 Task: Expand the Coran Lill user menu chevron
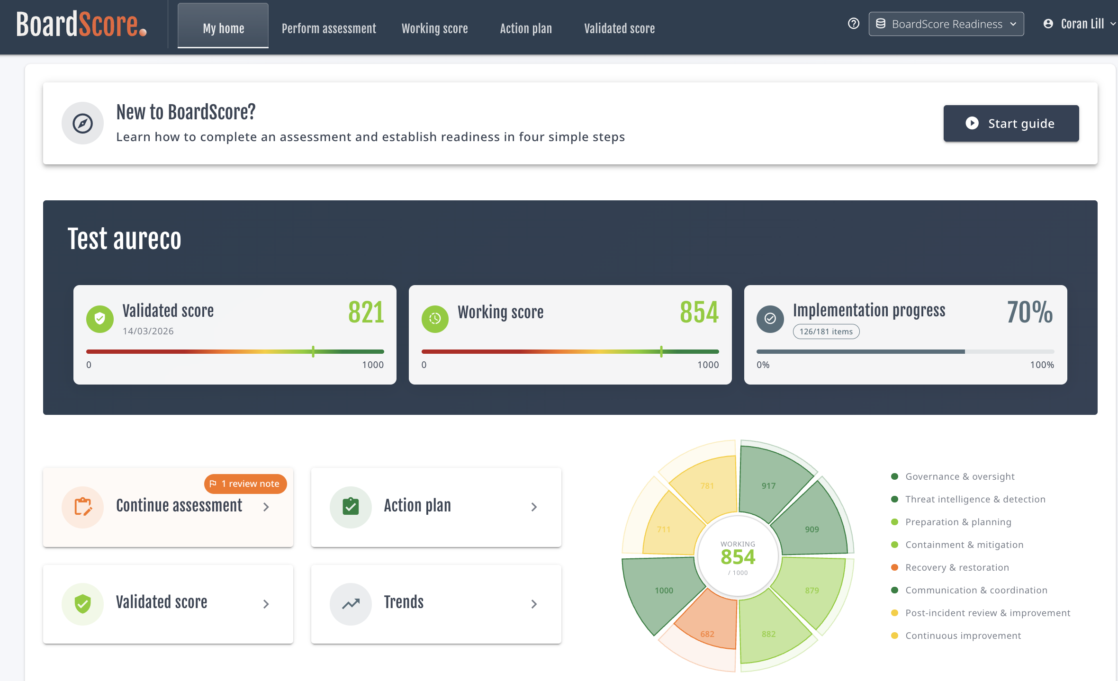tap(1113, 24)
